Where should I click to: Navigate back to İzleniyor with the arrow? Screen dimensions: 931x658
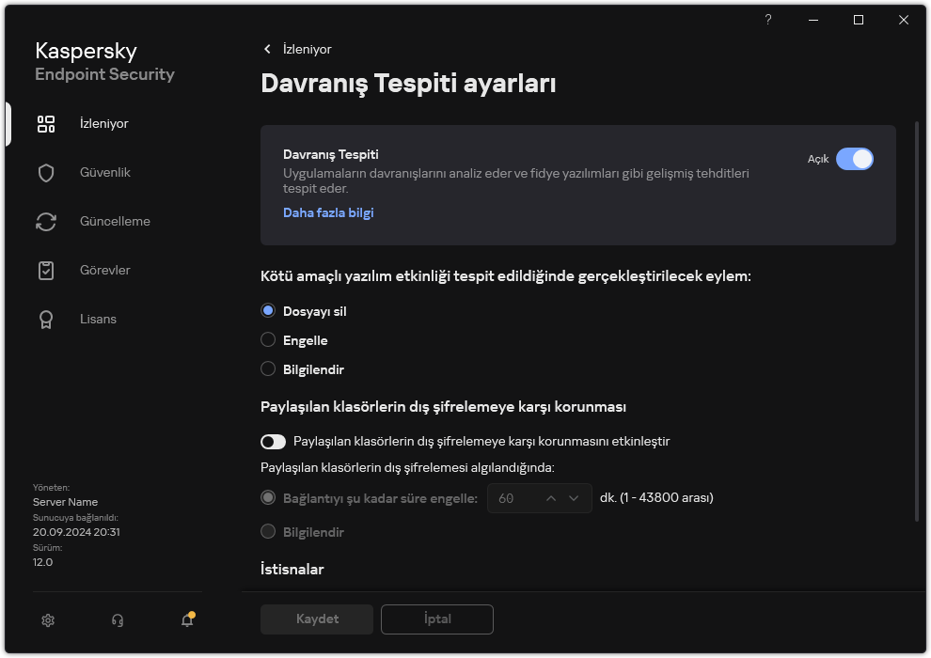pyautogui.click(x=268, y=49)
